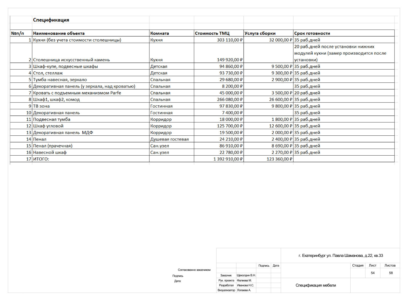Click total sheets value "58"
Viewport: 408px width, 301px height.
(391, 273)
